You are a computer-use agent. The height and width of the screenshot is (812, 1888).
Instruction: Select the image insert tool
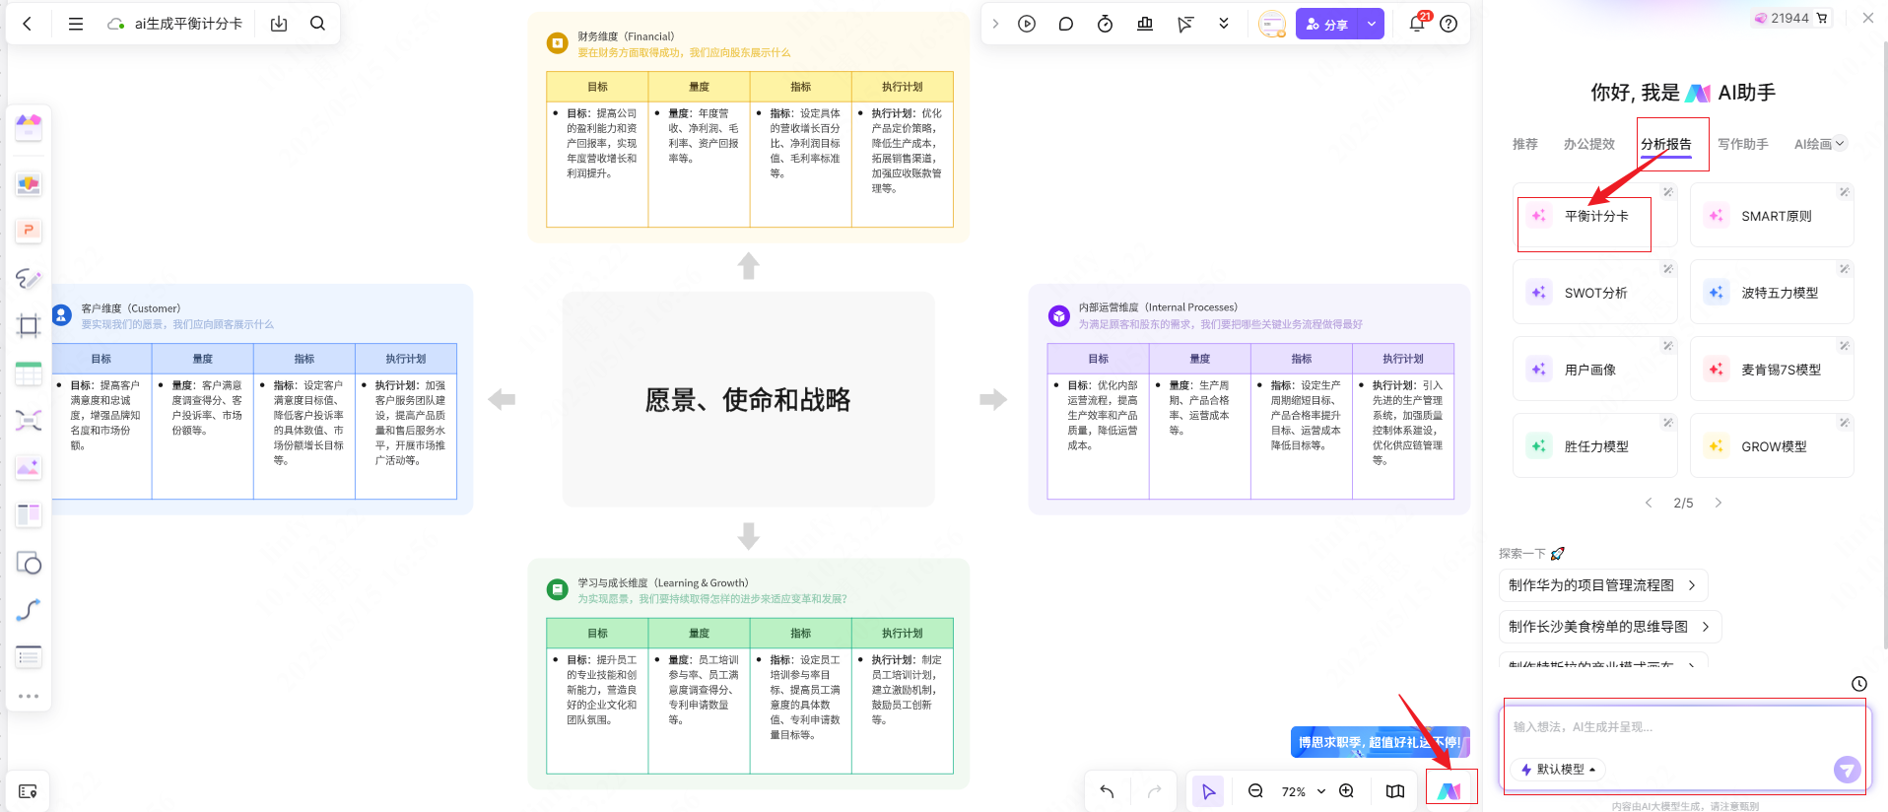[x=29, y=468]
